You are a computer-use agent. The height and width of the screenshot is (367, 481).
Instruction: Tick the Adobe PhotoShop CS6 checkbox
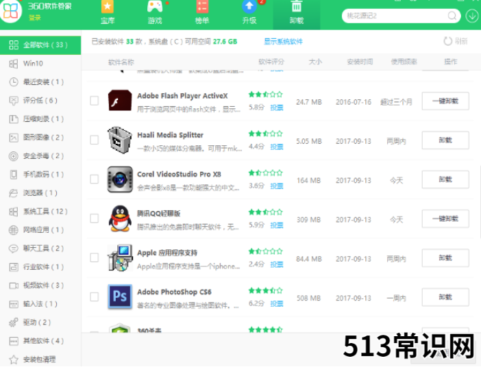pyautogui.click(x=94, y=296)
